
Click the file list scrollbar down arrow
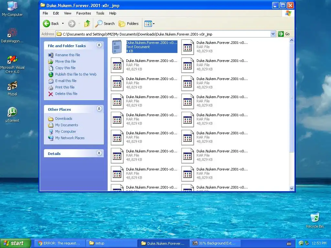[292, 188]
